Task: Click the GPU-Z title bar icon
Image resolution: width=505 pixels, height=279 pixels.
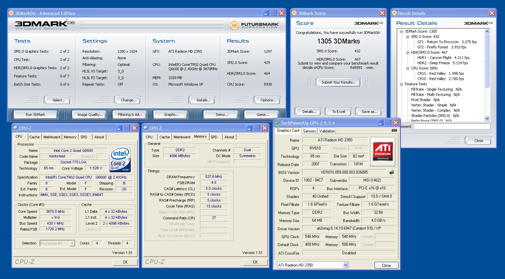Action: (x=277, y=123)
